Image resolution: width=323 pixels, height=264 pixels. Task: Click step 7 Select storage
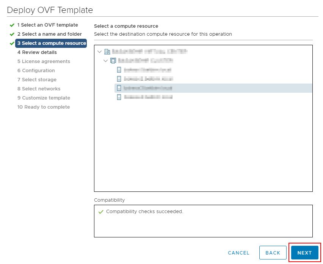click(37, 80)
